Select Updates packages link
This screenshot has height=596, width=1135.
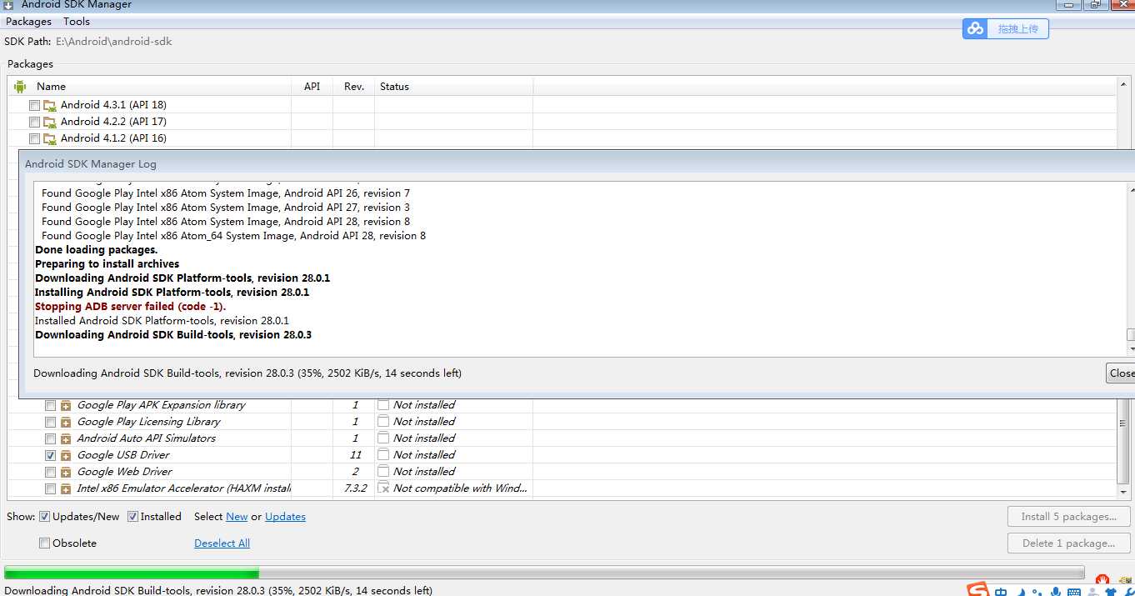point(285,517)
